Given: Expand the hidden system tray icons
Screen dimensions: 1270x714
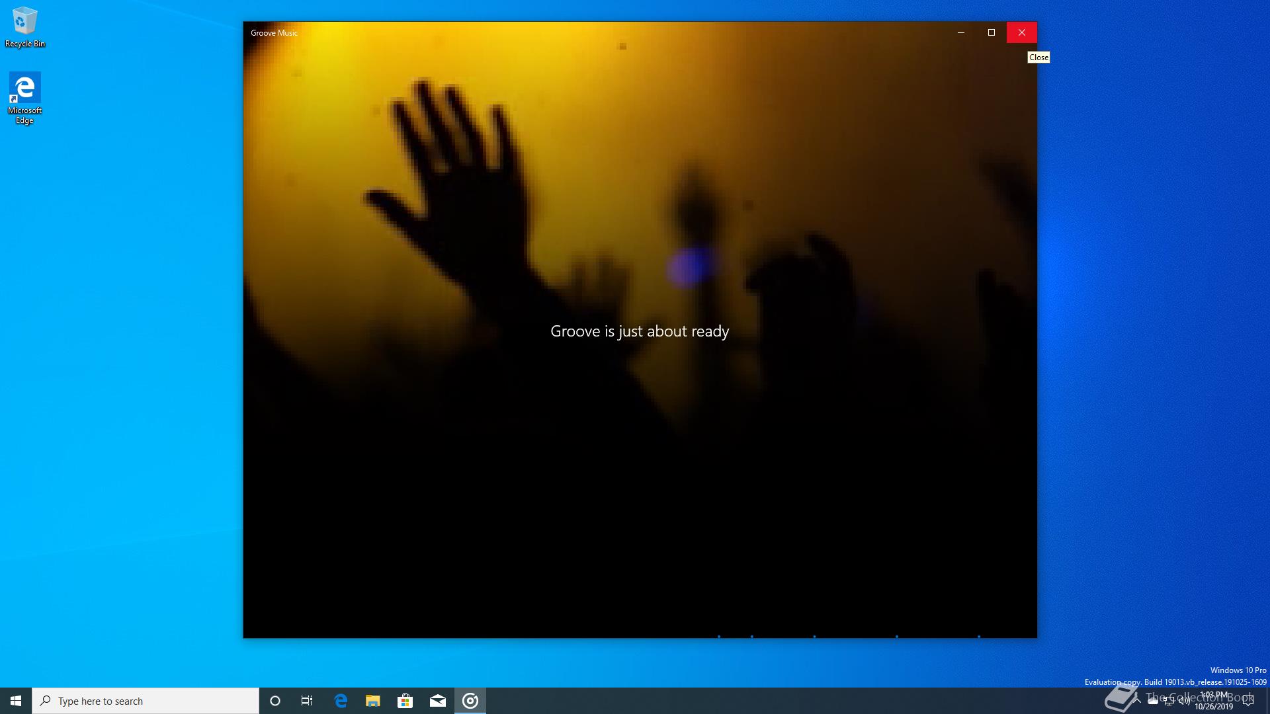Looking at the screenshot, I should pos(1137,701).
